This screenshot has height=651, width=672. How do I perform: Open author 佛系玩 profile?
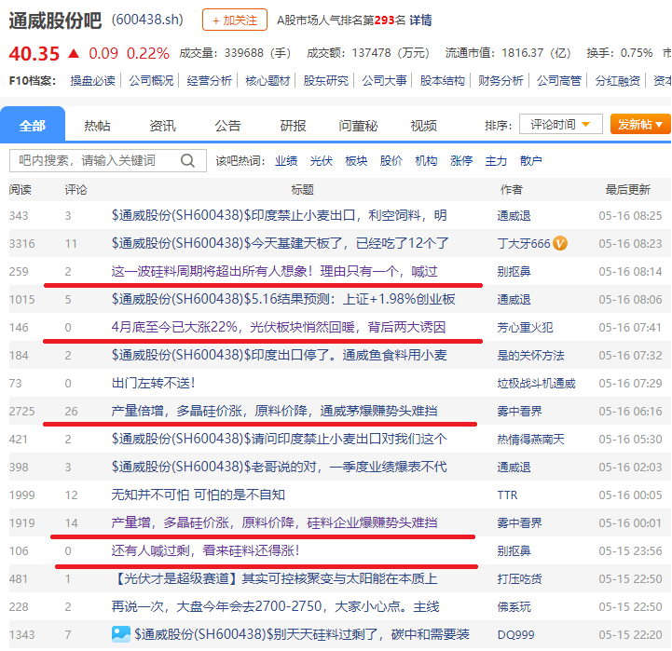(514, 607)
